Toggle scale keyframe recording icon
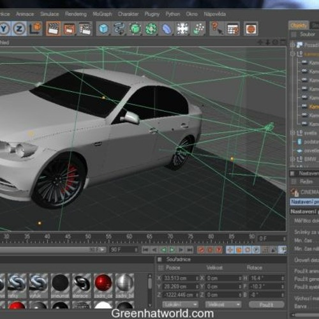This screenshot has height=319, width=319. 239,249
